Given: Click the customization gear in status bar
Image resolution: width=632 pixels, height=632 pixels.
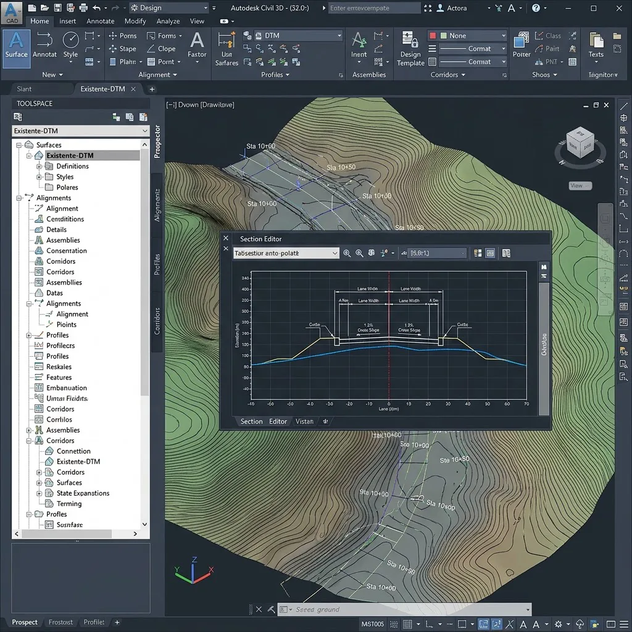Looking at the screenshot, I should (558, 624).
